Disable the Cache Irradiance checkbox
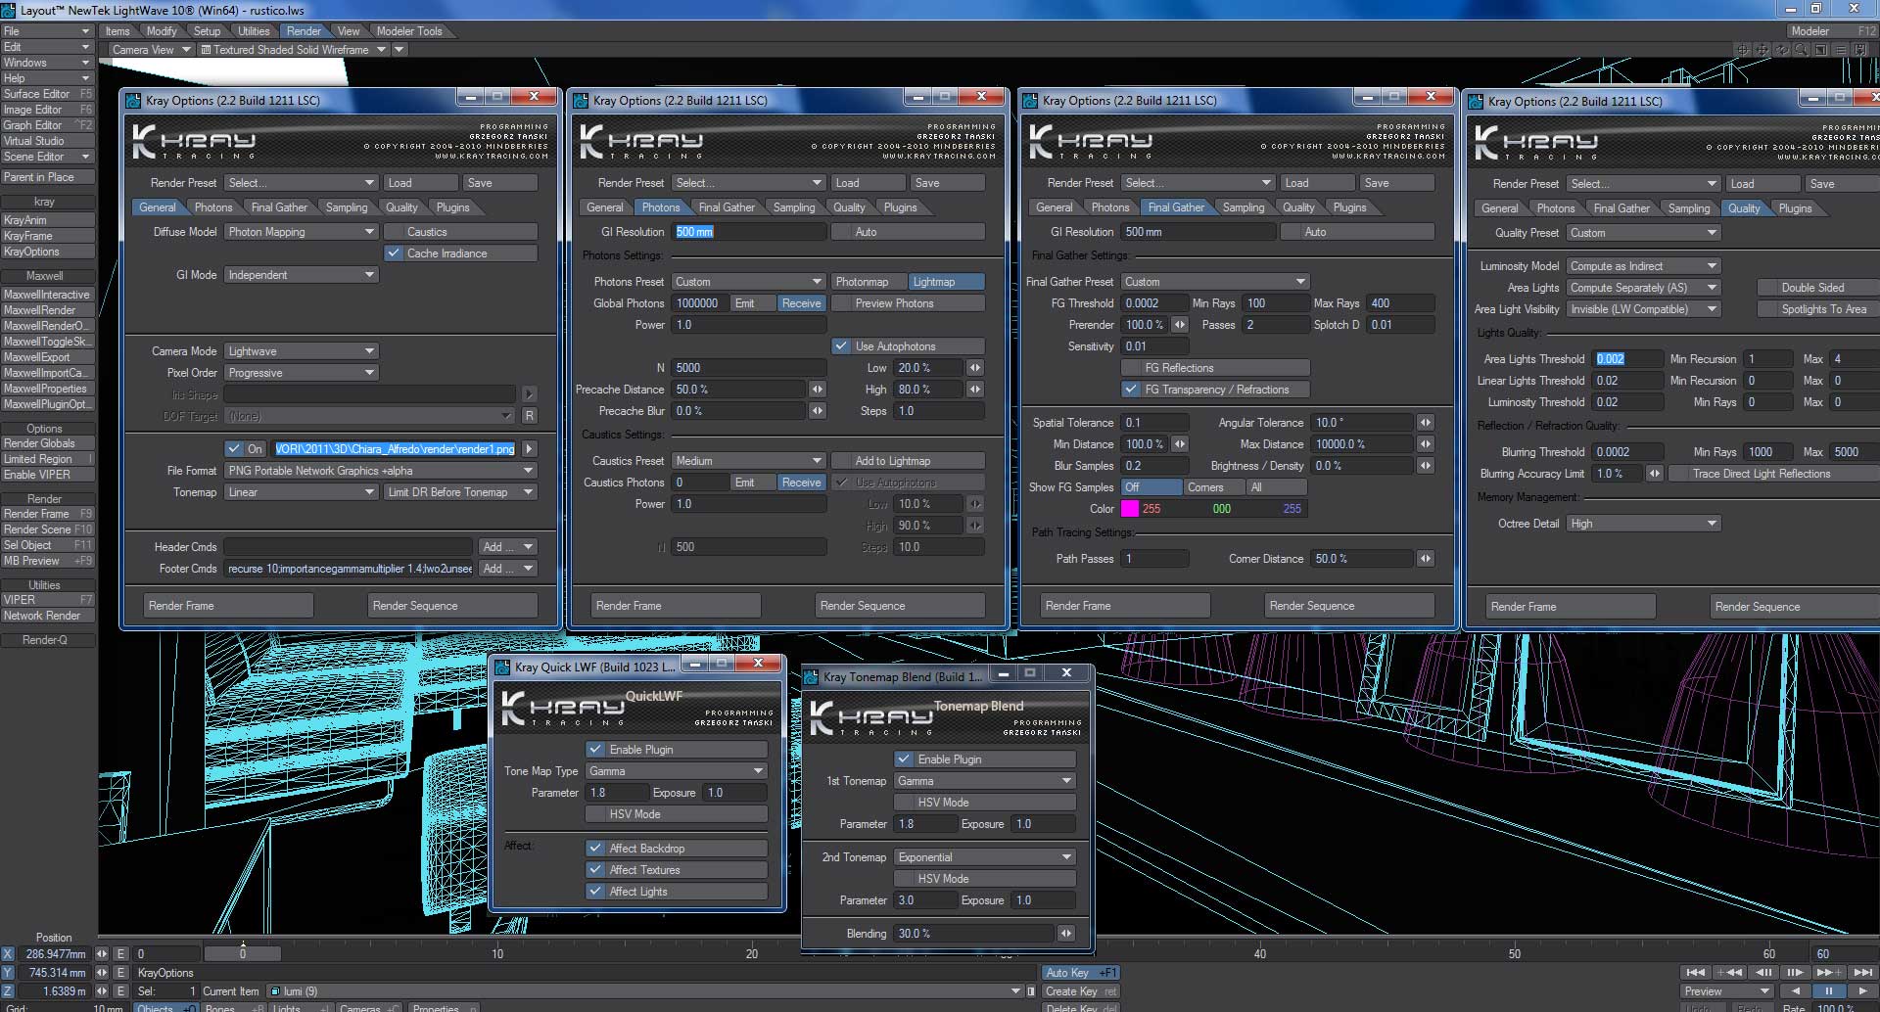 pos(394,253)
